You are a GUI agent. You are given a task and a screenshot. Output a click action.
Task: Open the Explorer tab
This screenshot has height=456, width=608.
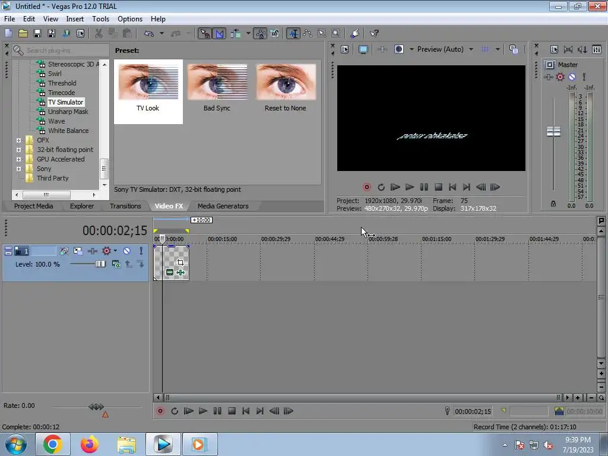82,206
